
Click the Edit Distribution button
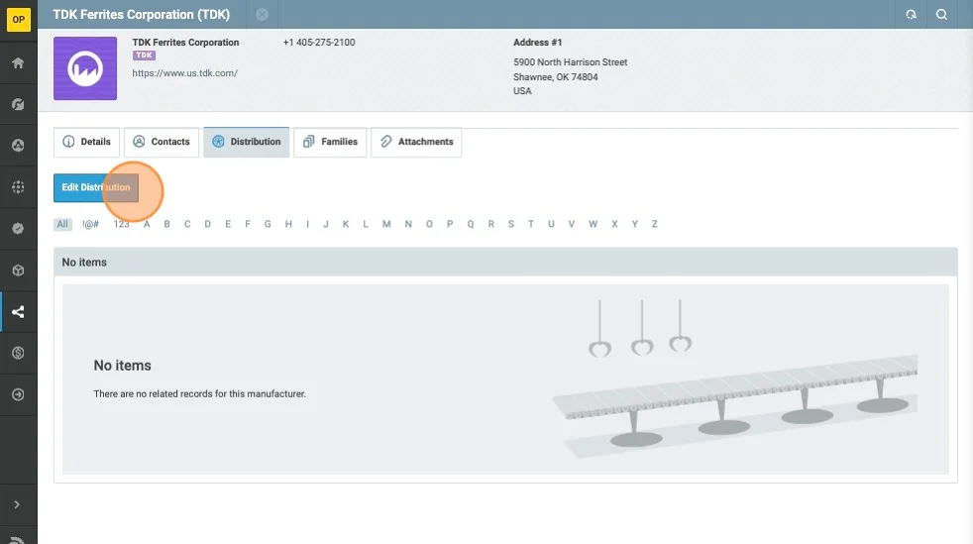tap(95, 187)
